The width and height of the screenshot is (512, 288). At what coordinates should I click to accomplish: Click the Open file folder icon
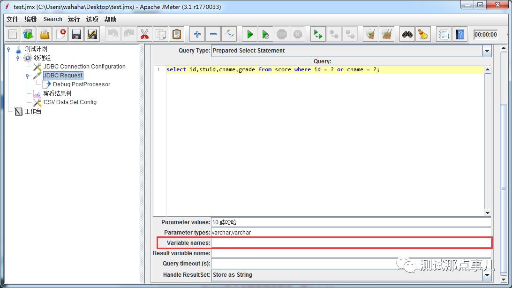[45, 34]
